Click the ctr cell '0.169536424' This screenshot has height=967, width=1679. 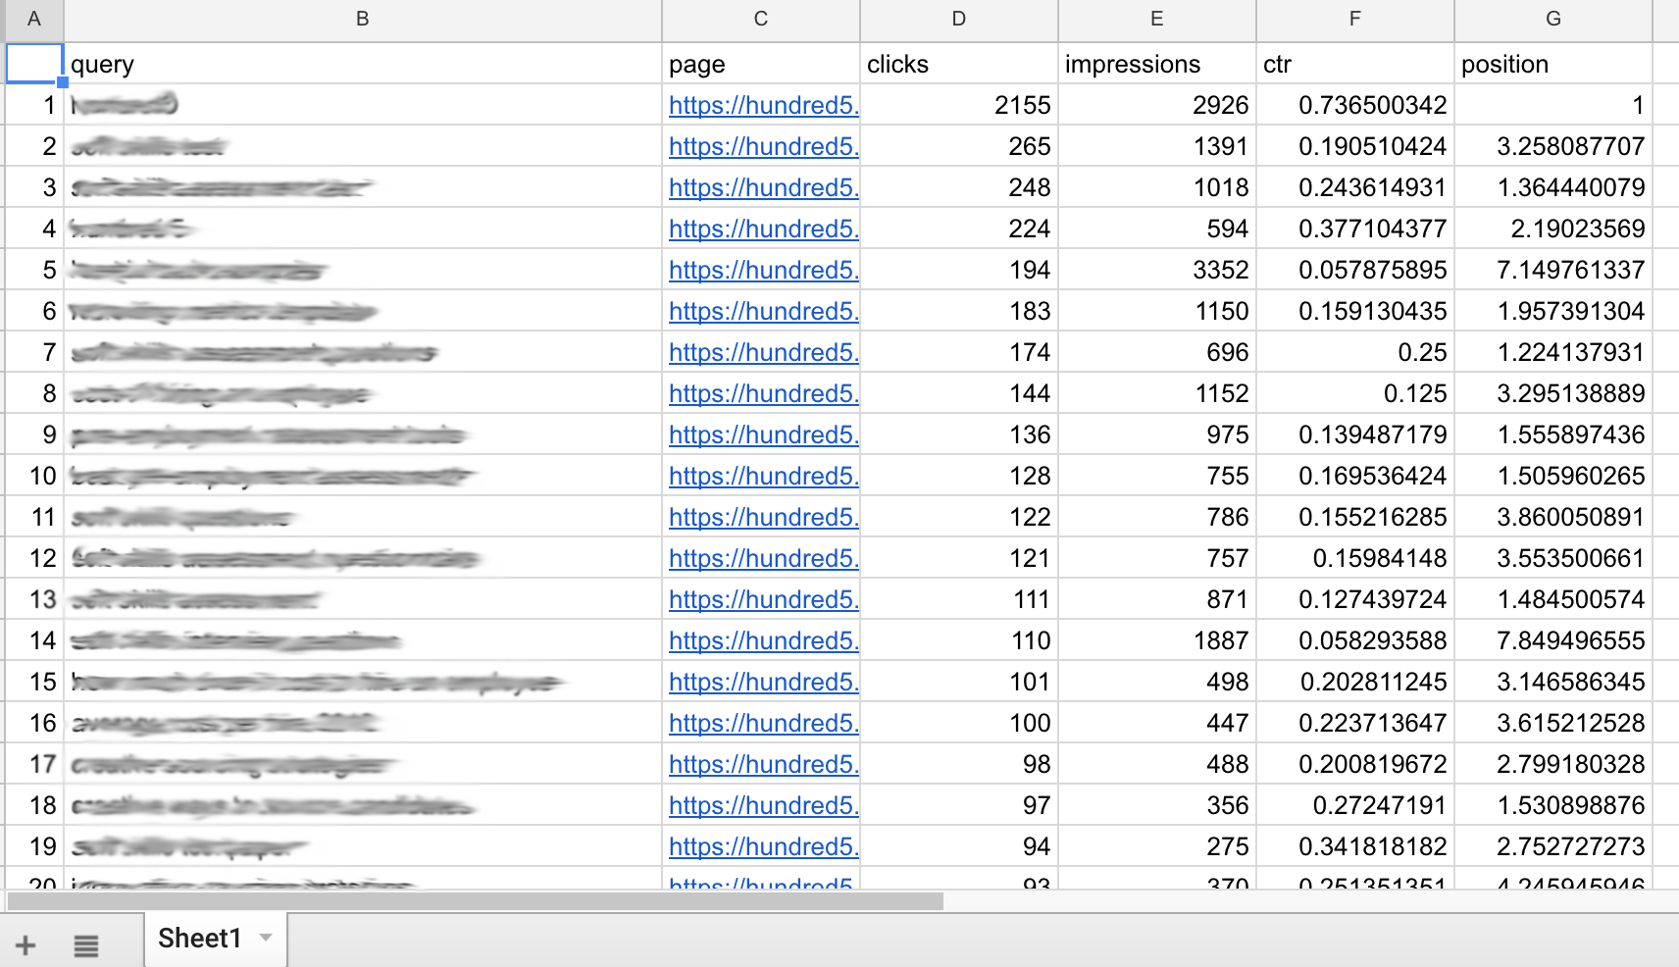point(1355,476)
